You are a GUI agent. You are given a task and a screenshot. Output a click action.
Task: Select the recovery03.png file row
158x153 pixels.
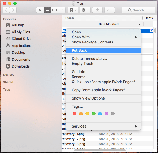108,144
